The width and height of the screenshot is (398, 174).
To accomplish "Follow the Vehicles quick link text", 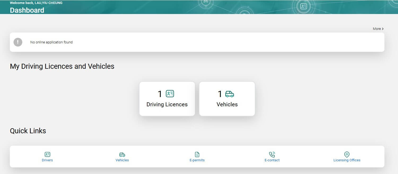I will (122, 160).
